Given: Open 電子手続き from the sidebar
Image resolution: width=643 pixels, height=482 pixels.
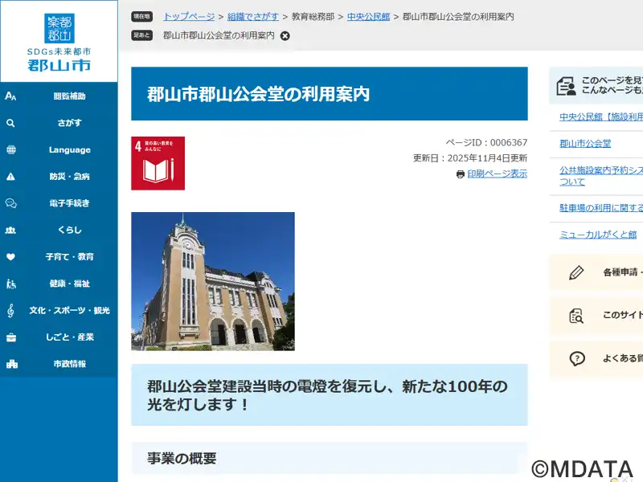Looking at the screenshot, I should (x=59, y=203).
